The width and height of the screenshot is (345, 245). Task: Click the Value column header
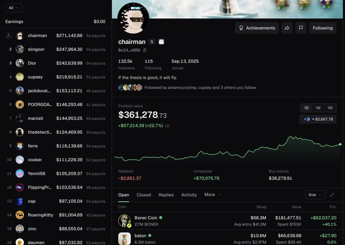click(296, 207)
